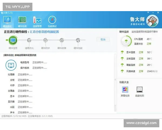Click the 显卡温度 52℃ value
The width and height of the screenshot is (162, 130).
(x=150, y=52)
